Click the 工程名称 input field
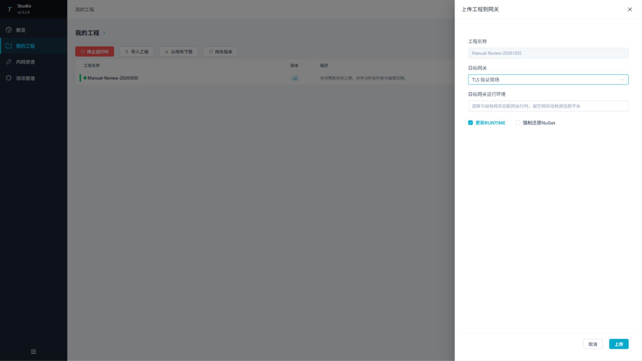642x361 pixels. (548, 53)
